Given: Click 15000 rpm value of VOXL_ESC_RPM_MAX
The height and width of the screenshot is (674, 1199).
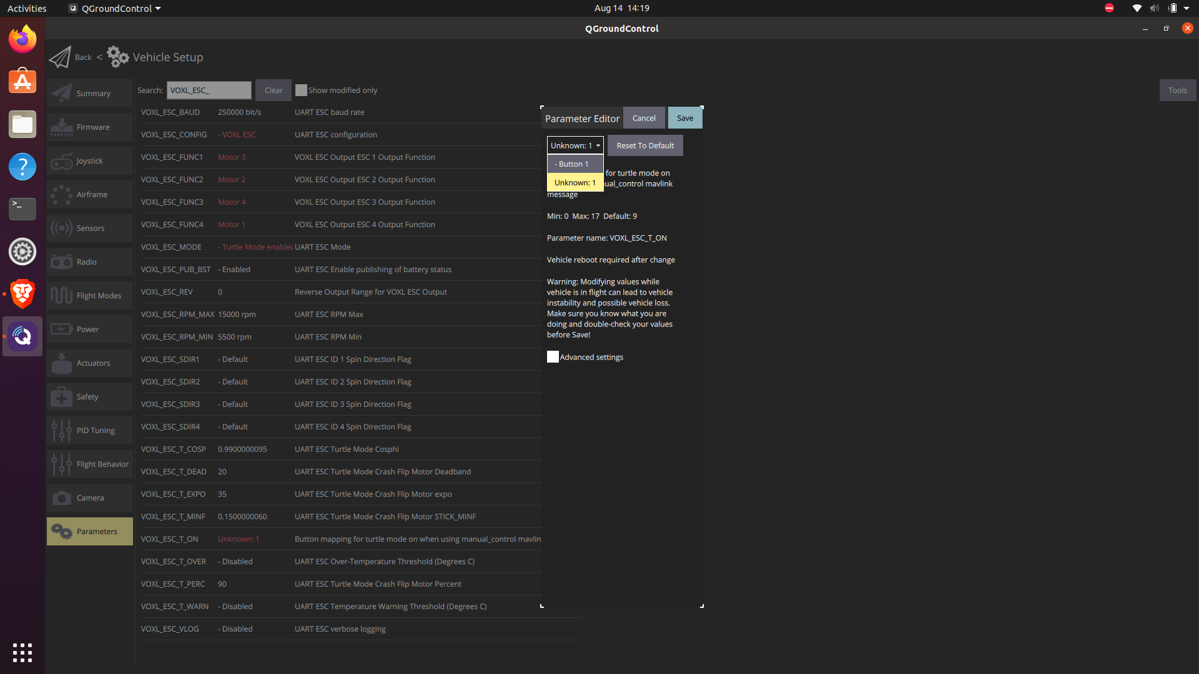Looking at the screenshot, I should tap(237, 315).
